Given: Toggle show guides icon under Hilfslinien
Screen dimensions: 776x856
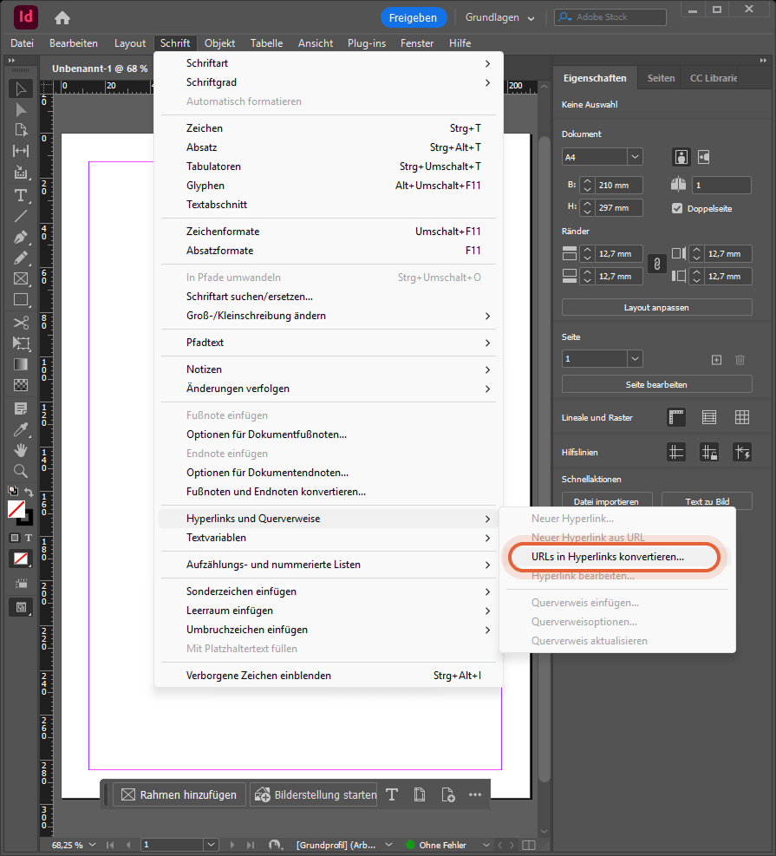Looking at the screenshot, I should click(x=676, y=453).
